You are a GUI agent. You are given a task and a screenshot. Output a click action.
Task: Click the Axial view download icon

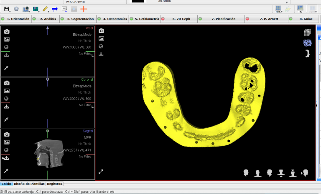(x=7, y=55)
